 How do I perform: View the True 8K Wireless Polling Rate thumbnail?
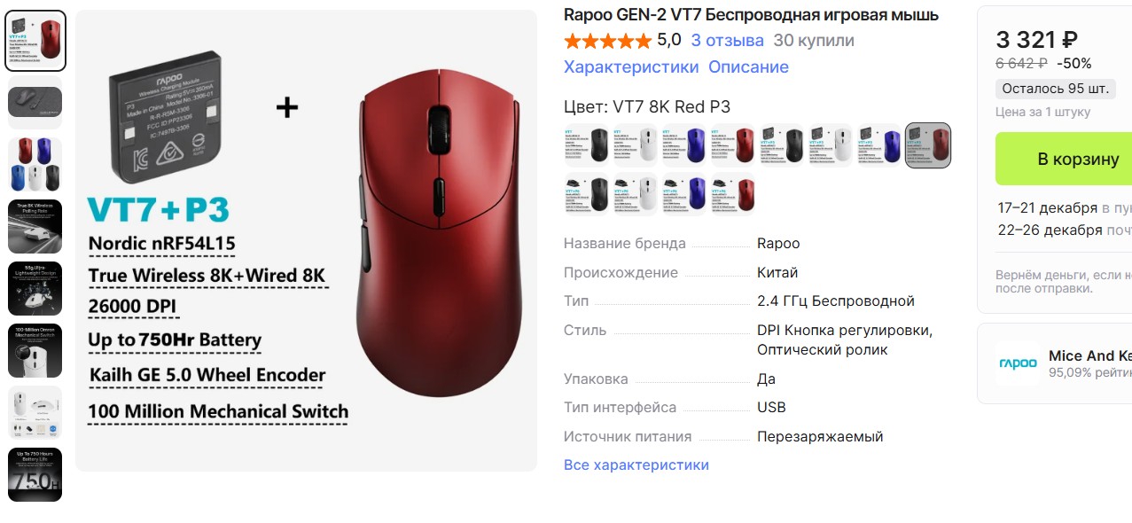35,226
